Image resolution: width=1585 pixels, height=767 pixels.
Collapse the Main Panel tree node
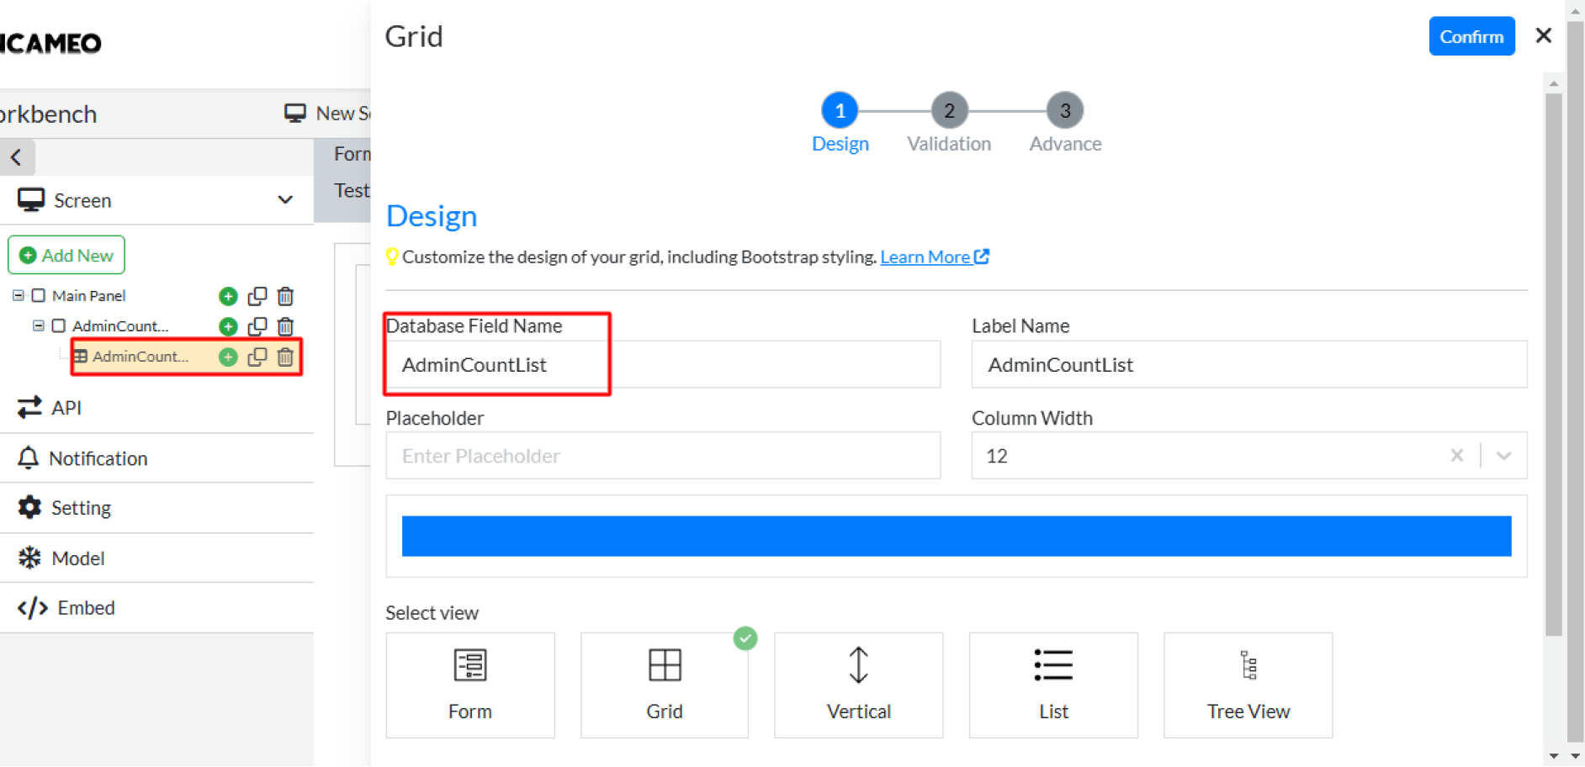pos(17,295)
